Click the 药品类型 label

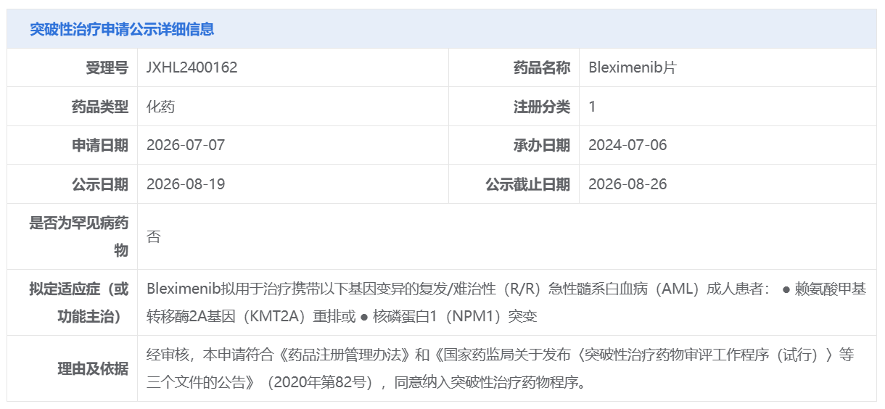(x=100, y=107)
